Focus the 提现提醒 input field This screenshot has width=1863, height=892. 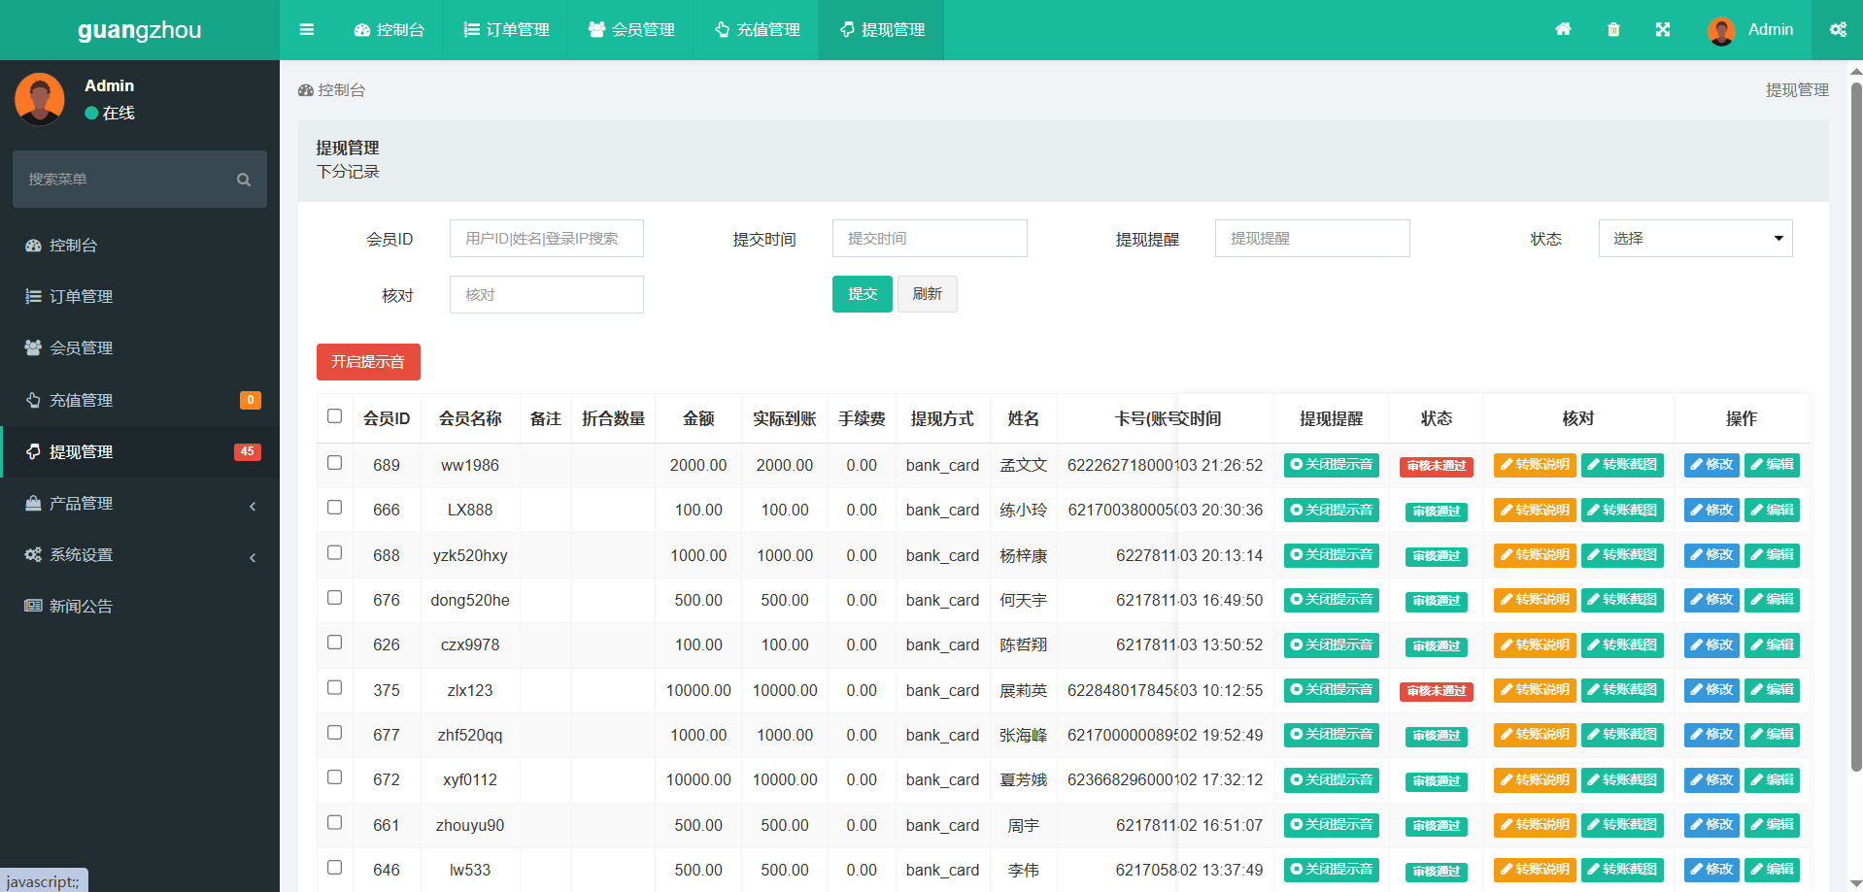coord(1312,238)
